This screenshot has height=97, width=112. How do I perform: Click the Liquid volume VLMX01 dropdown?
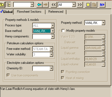click(95, 65)
